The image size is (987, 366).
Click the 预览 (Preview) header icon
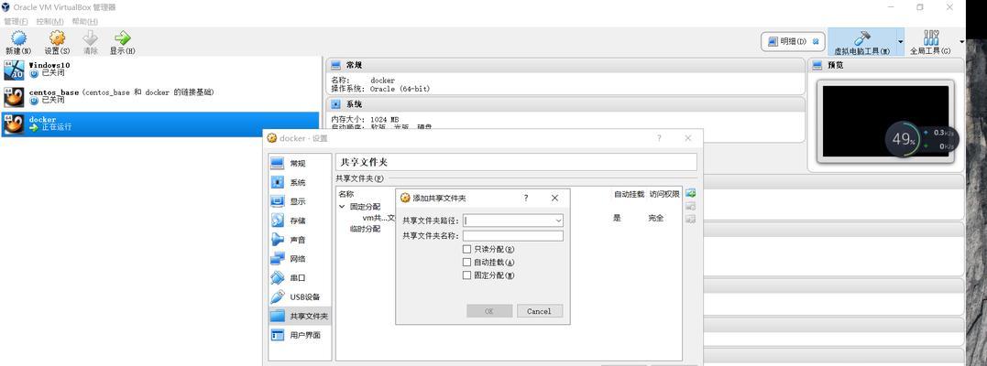pos(817,65)
